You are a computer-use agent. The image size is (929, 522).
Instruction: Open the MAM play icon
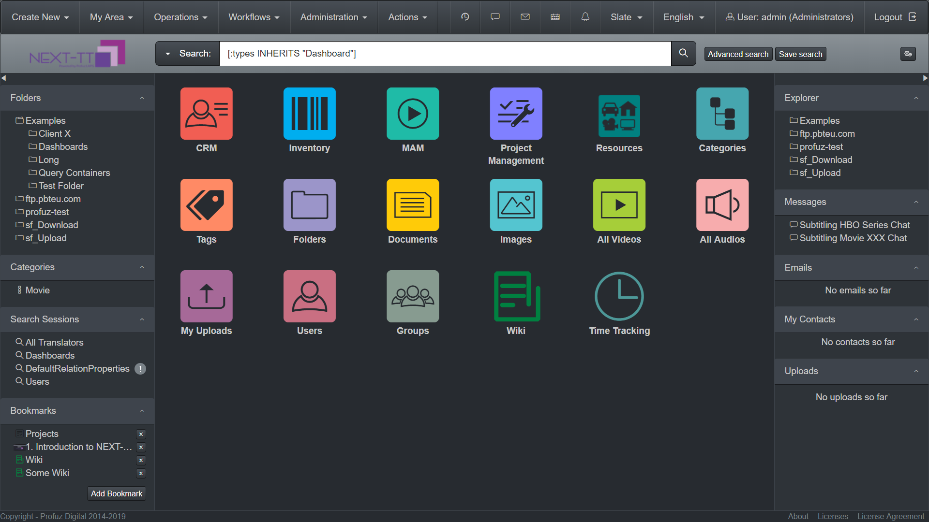[413, 114]
